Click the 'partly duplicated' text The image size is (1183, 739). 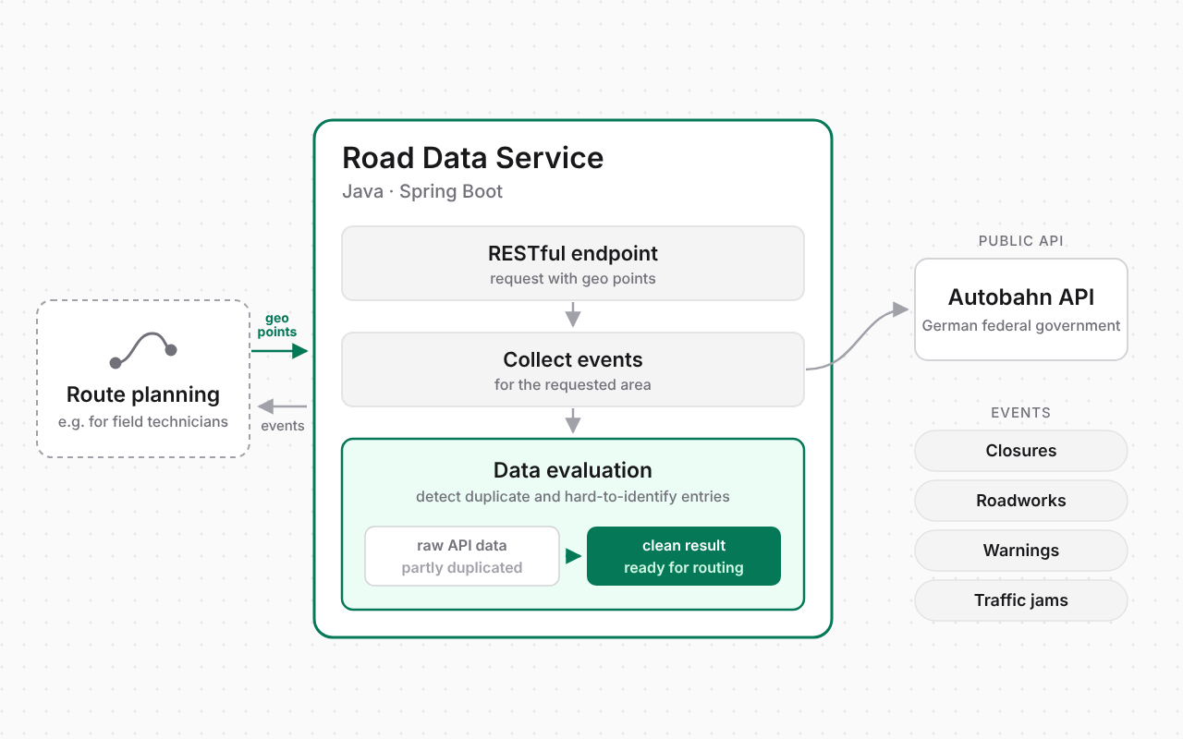point(462,568)
